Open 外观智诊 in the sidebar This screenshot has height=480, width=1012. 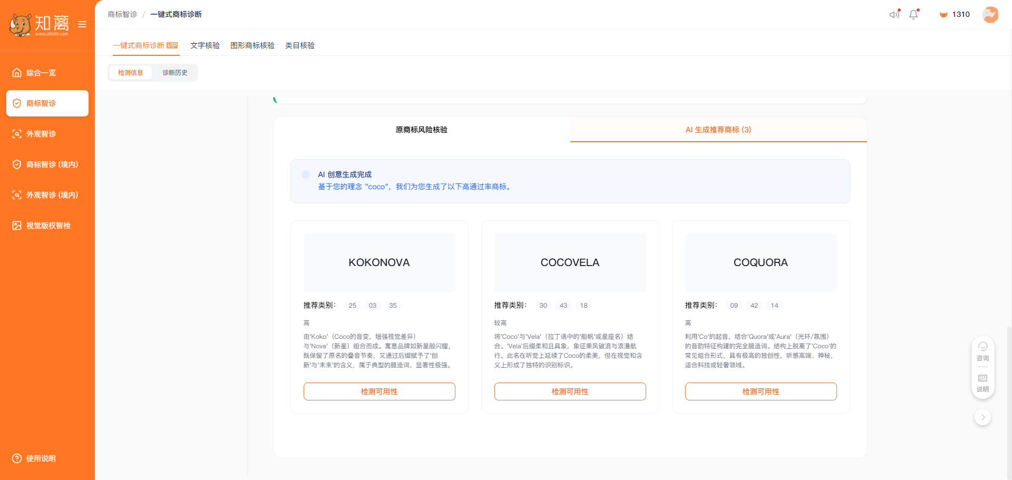click(47, 134)
